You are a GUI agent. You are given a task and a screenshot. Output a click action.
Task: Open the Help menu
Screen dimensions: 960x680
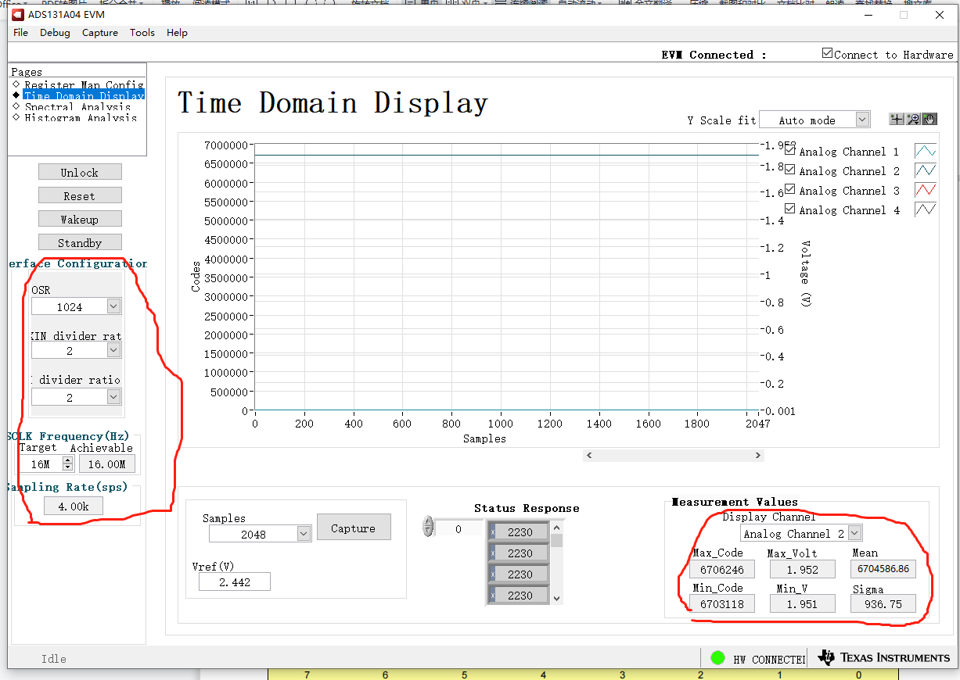(x=177, y=32)
